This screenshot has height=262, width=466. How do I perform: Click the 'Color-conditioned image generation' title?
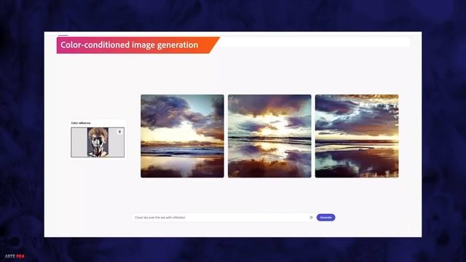click(x=130, y=45)
